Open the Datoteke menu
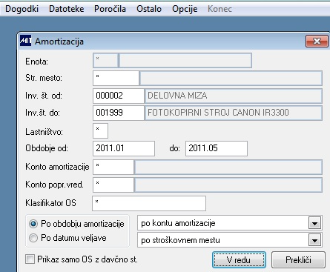330x272 pixels. [x=67, y=9]
